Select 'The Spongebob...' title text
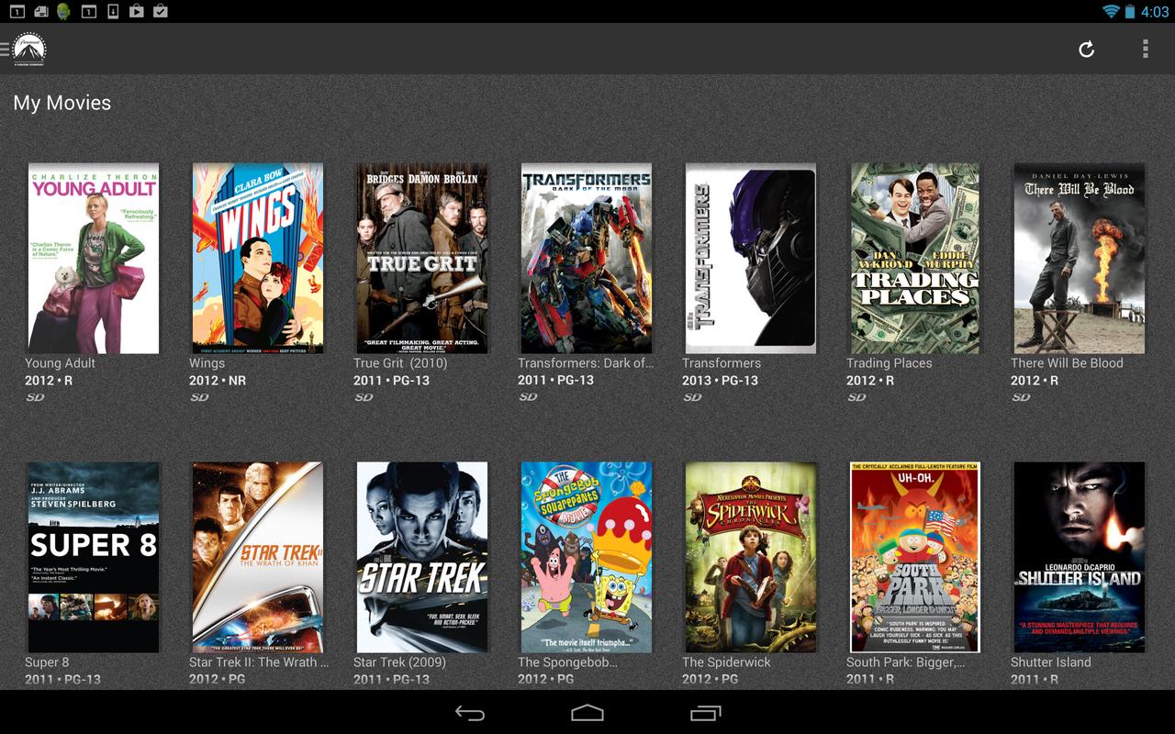The height and width of the screenshot is (734, 1175). pos(567,662)
